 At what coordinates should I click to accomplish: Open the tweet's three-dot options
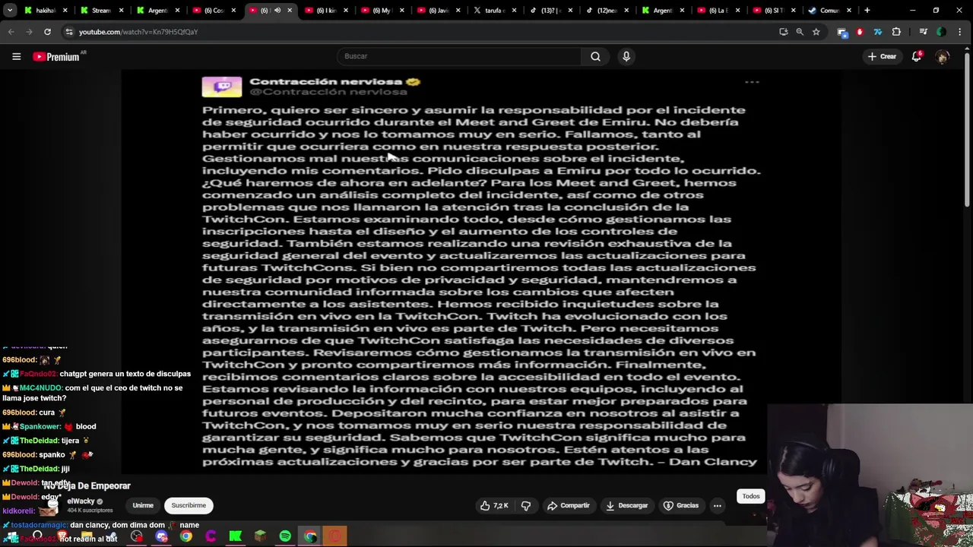tap(752, 82)
